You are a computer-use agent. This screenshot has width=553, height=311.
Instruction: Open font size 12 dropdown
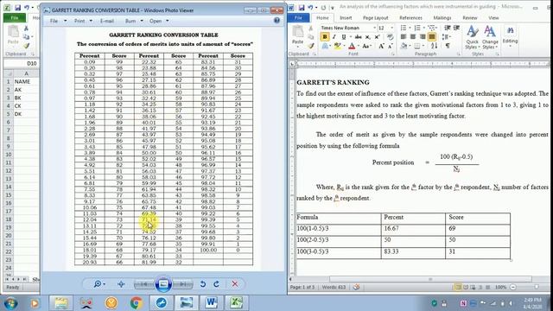tap(391, 28)
